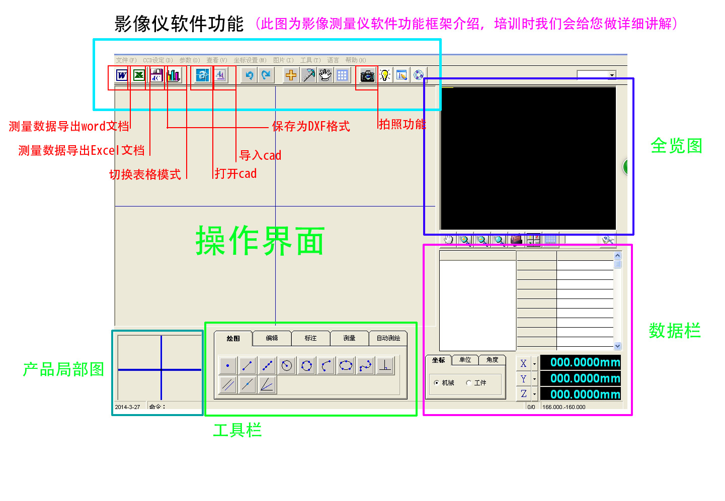This screenshot has height=501, width=725.
Task: Select the two-point Line tool
Action: click(x=247, y=366)
